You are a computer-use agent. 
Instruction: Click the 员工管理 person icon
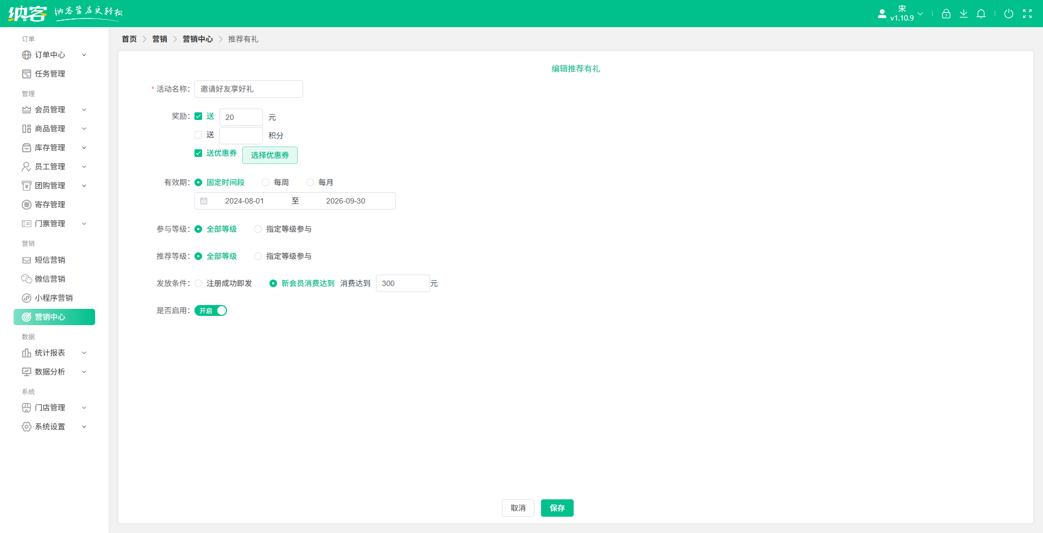click(x=26, y=167)
